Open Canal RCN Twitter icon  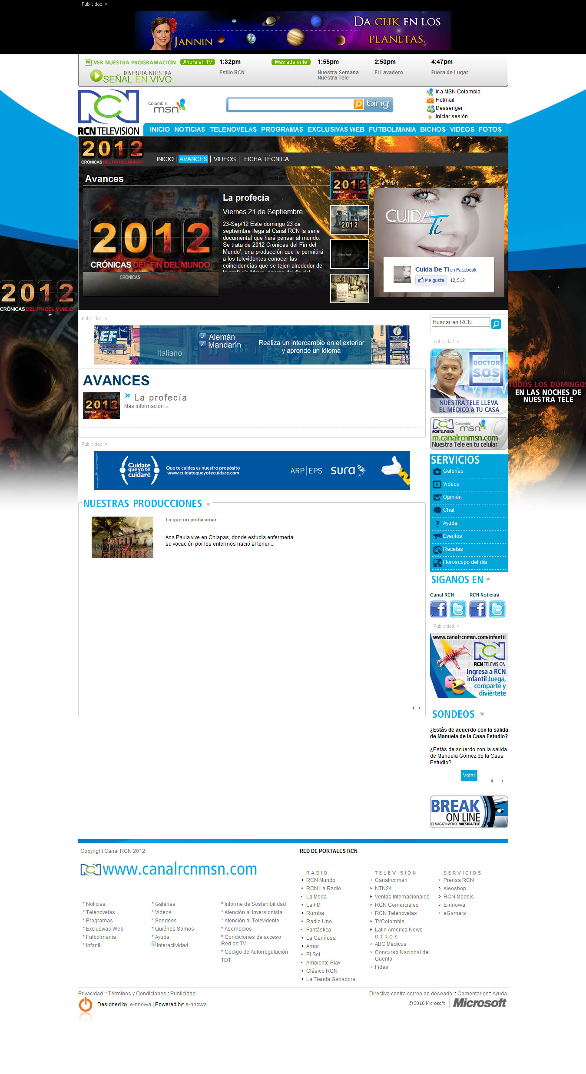pos(458,609)
